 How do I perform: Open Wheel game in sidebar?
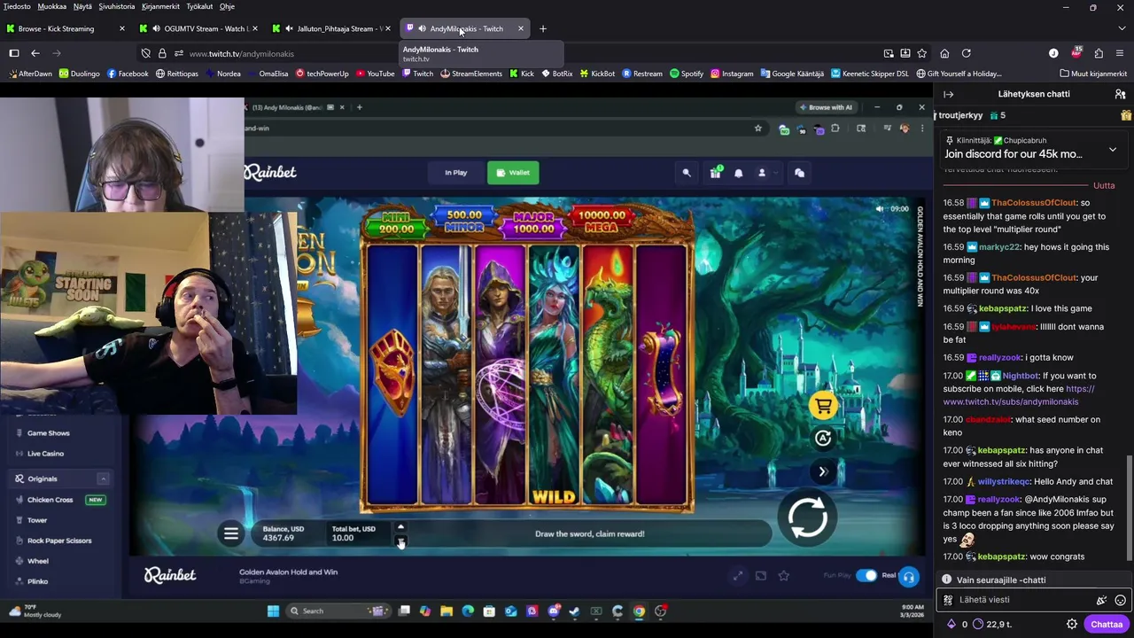[x=38, y=561]
